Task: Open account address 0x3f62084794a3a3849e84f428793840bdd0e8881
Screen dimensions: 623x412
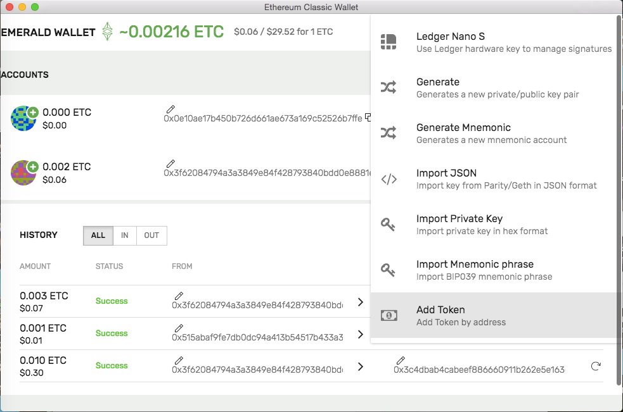Action: pos(267,173)
